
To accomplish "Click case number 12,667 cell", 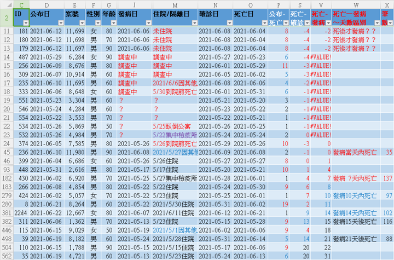I will 74,213.
